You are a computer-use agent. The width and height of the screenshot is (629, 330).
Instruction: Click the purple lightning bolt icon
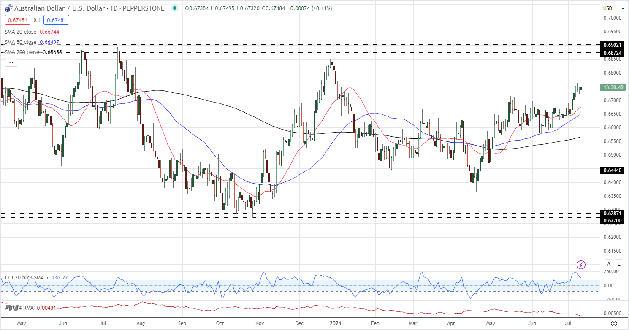point(581,265)
